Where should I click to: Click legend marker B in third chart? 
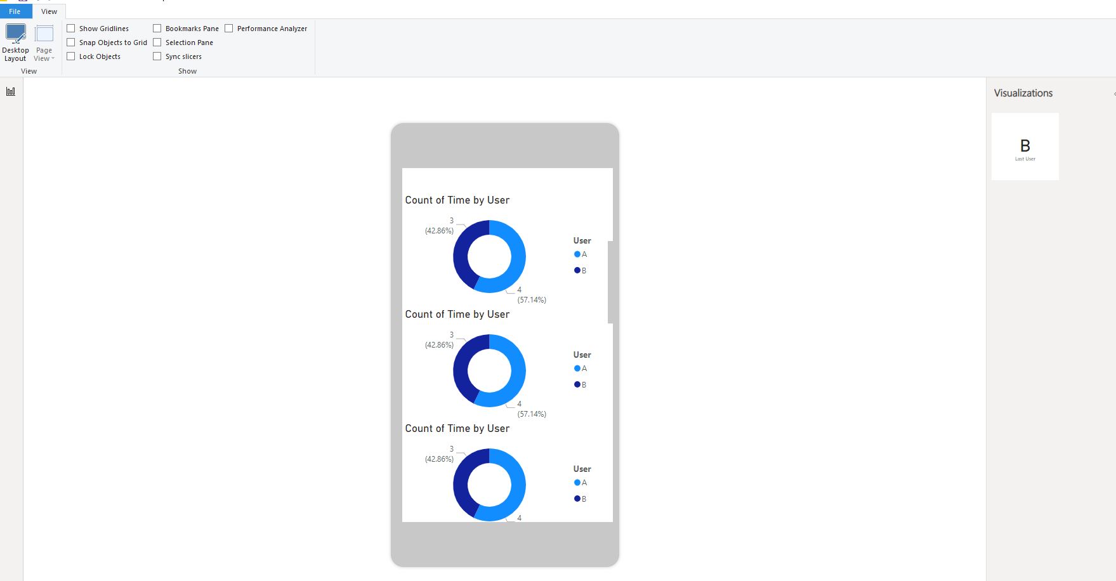(577, 499)
